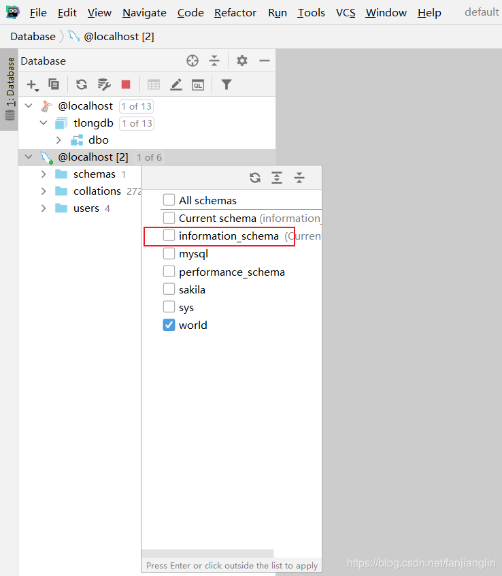502x576 pixels.
Task: Click collapse all icon in schema popup
Action: [299, 178]
